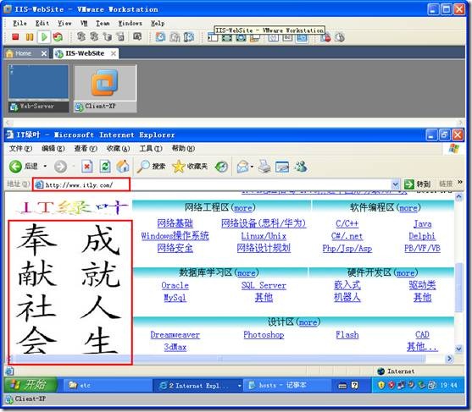Click the Linux/Unix link
The width and height of the screenshot is (472, 412).
(264, 236)
